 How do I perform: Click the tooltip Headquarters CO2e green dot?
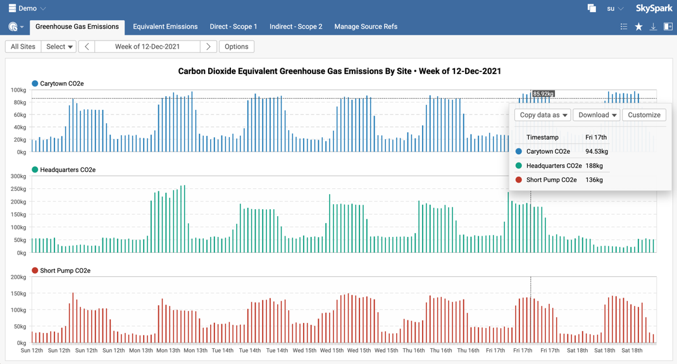click(x=519, y=166)
